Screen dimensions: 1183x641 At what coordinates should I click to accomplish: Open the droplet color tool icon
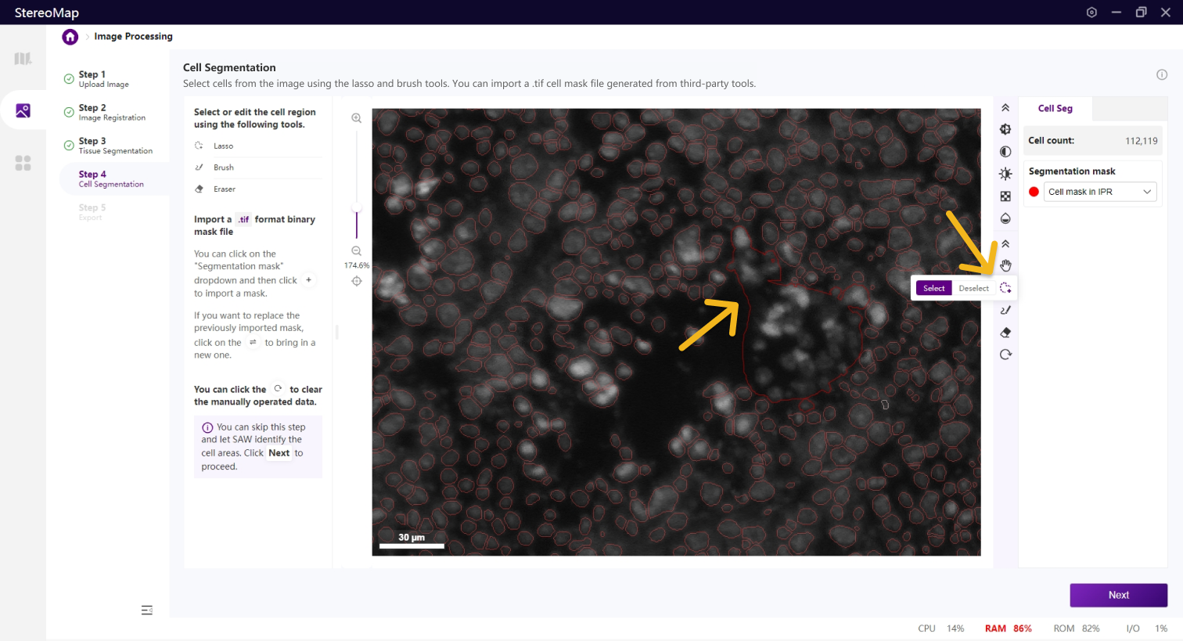[x=1005, y=218]
